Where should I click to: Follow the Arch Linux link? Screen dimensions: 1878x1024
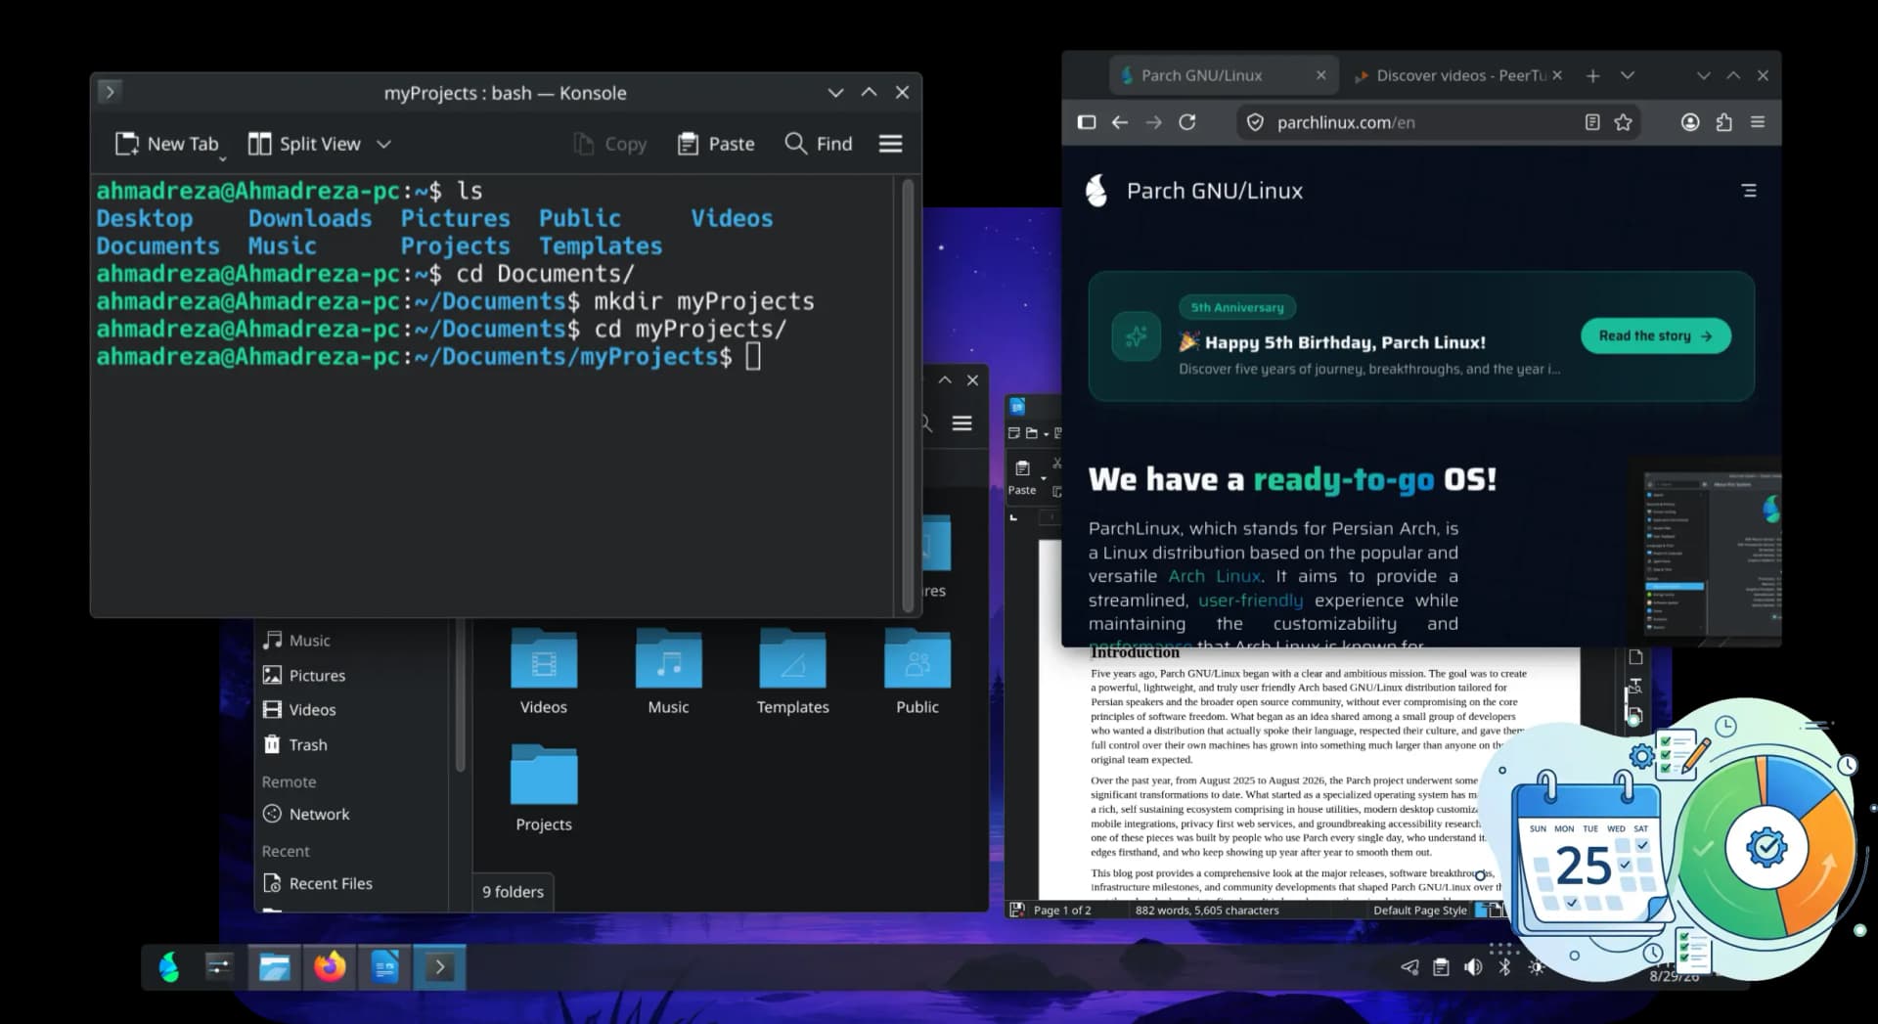(1215, 576)
